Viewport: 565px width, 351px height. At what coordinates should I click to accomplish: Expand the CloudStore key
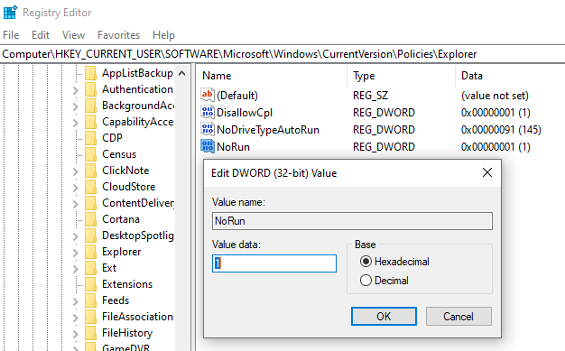75,188
